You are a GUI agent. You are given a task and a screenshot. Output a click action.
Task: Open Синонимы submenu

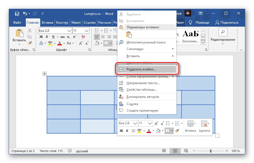click(x=147, y=49)
